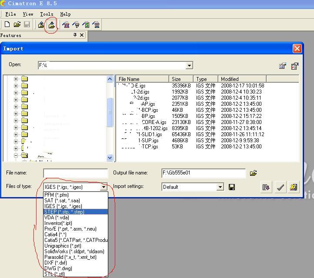
Task: Choose Pro/E (*.prt, *.asm, *.neu) type
Action: coord(76,229)
